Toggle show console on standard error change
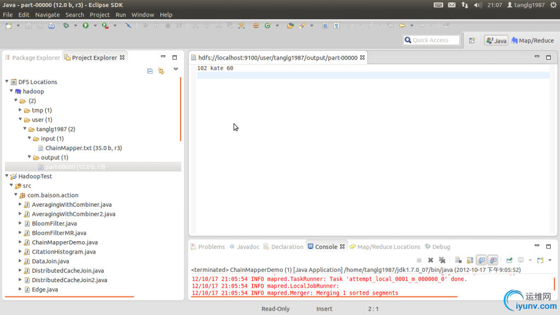Viewport: 560px width, 315px height. point(493,260)
